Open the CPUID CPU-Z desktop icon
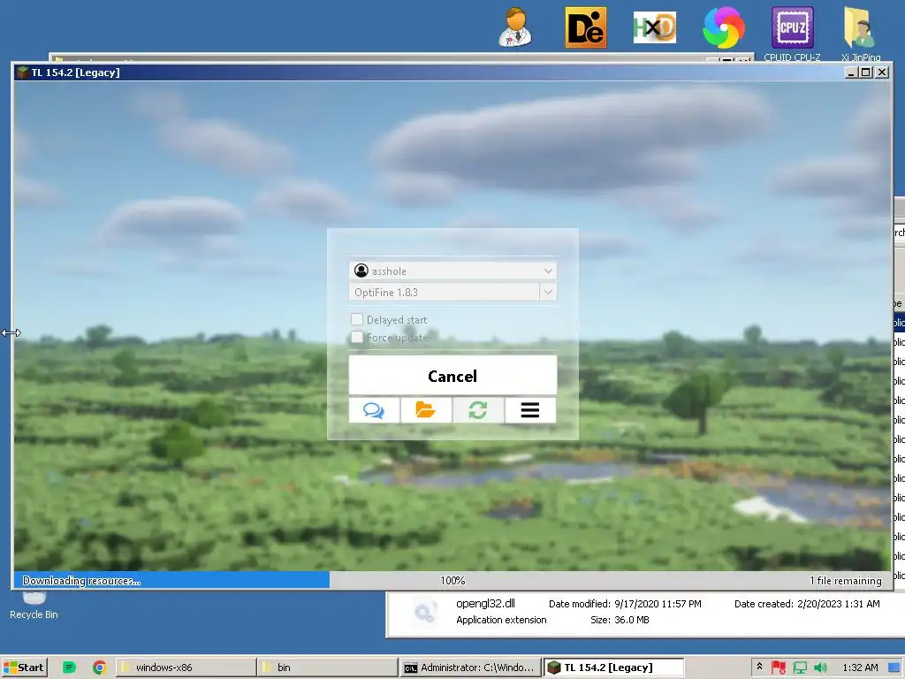The image size is (905, 679). pos(792,34)
